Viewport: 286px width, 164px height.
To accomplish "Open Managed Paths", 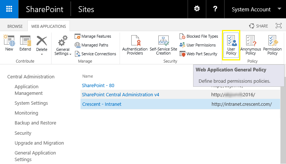I will tap(91, 45).
